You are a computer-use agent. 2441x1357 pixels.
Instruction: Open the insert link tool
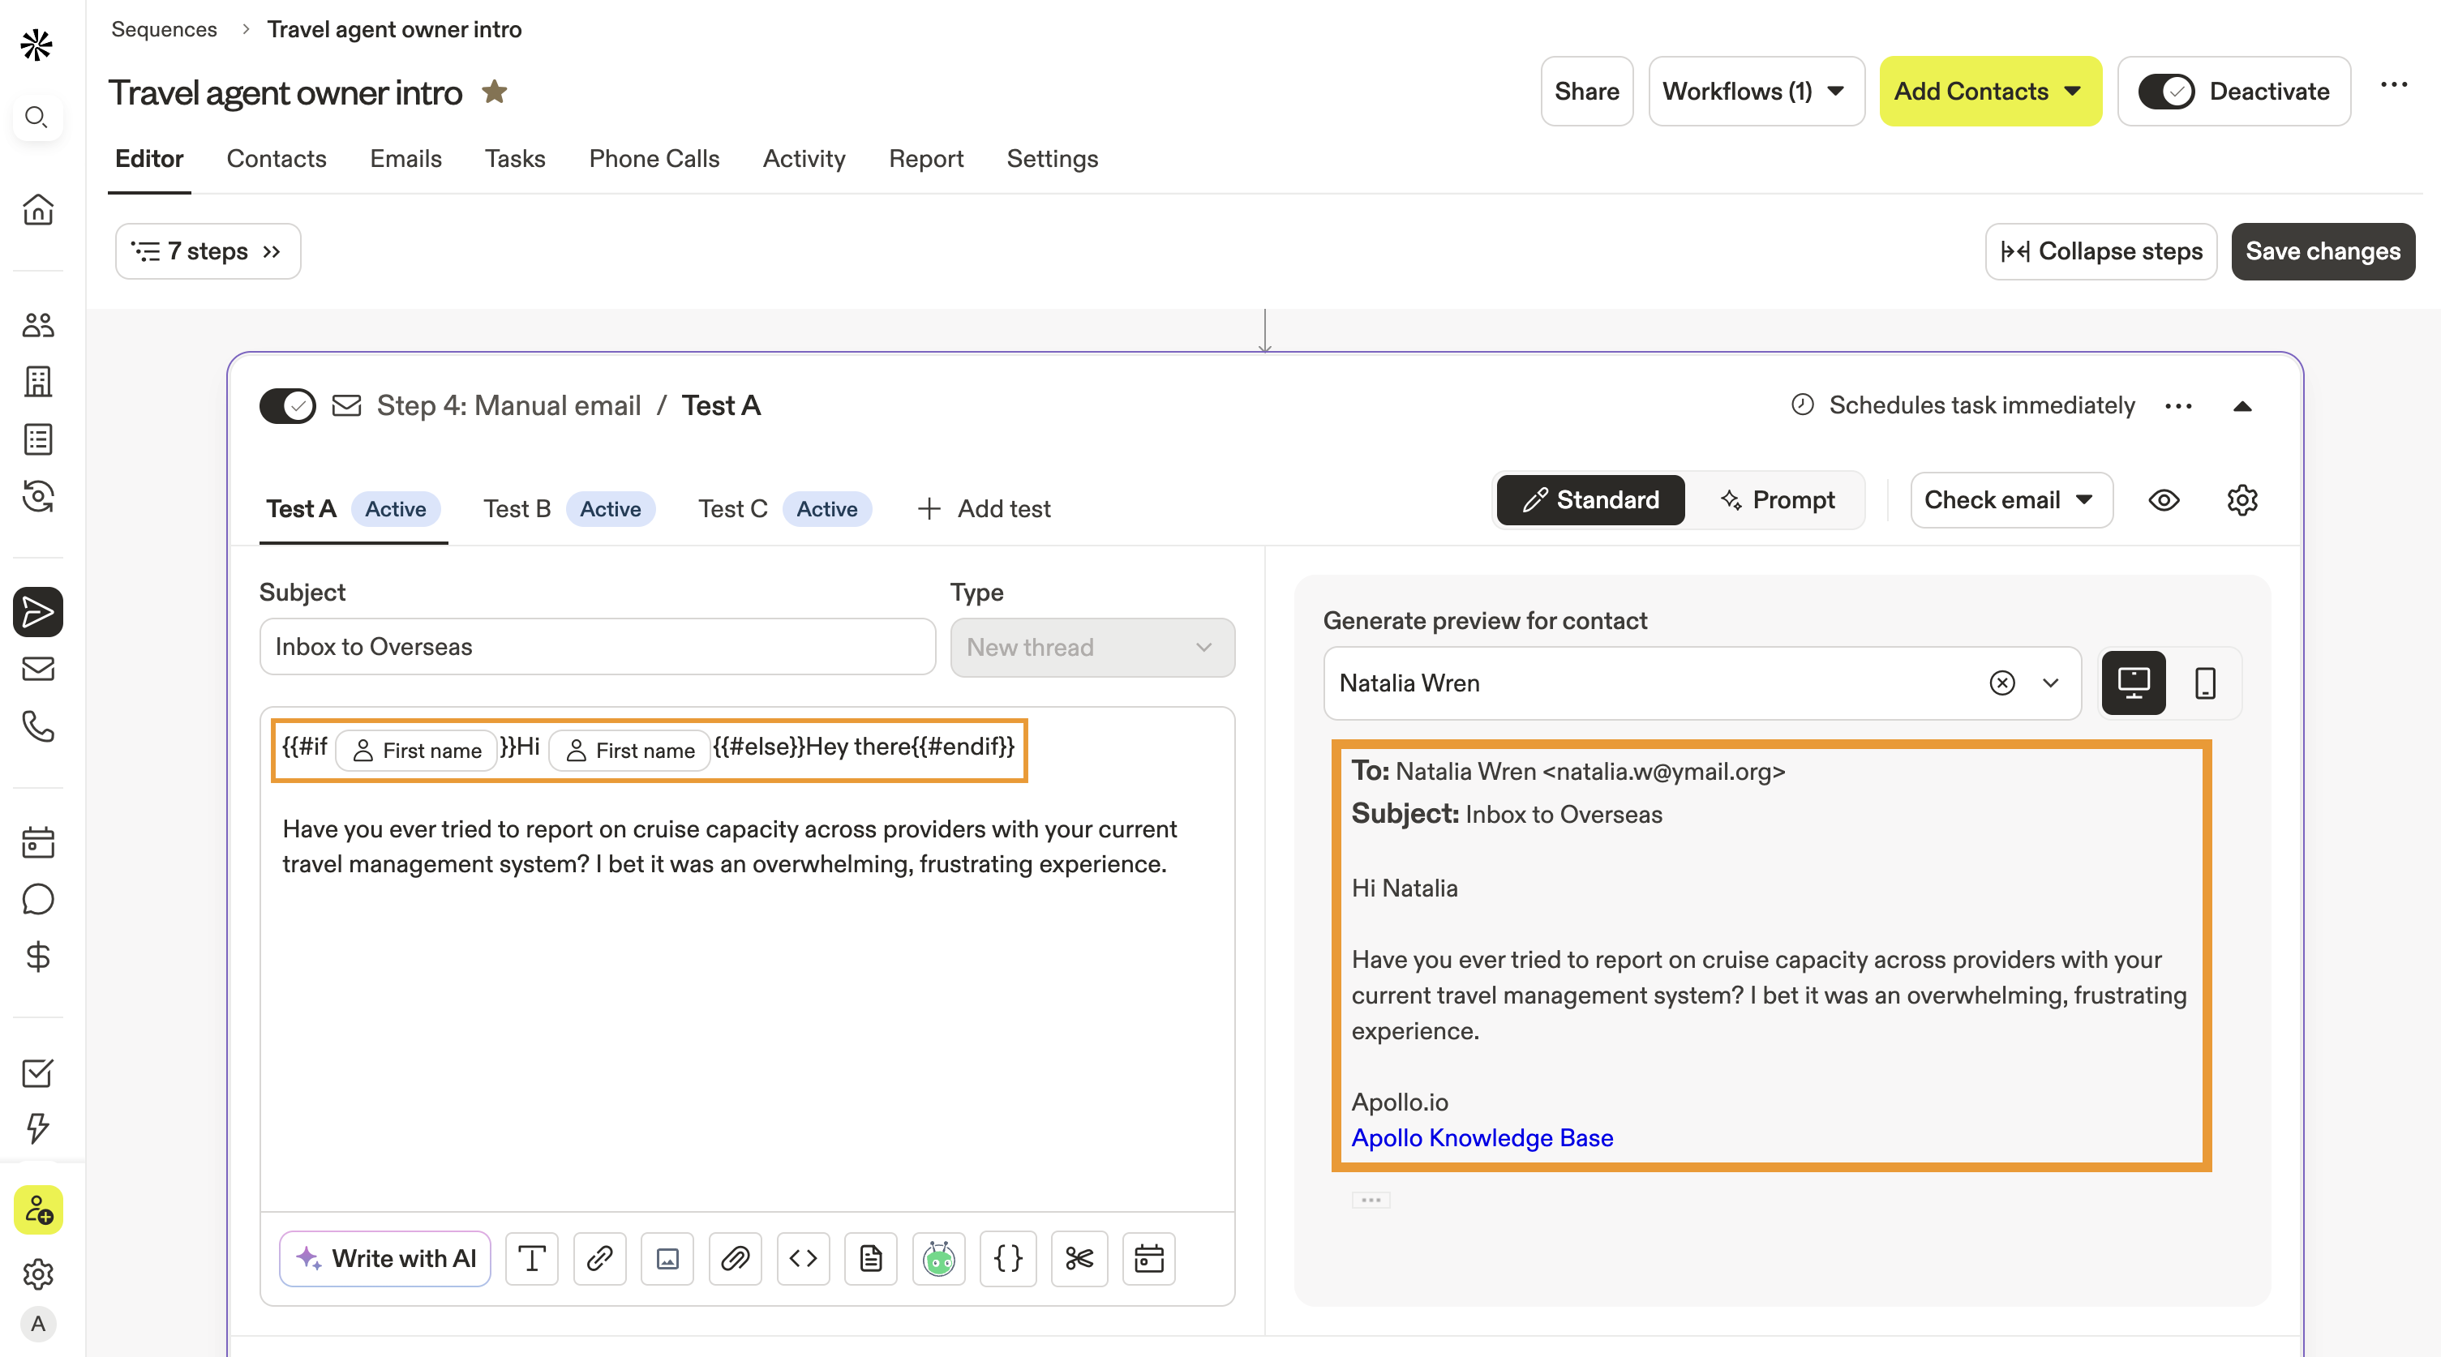[598, 1259]
